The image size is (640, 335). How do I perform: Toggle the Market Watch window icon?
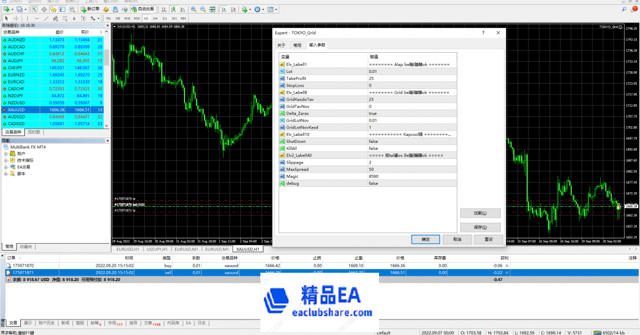click(x=34, y=9)
